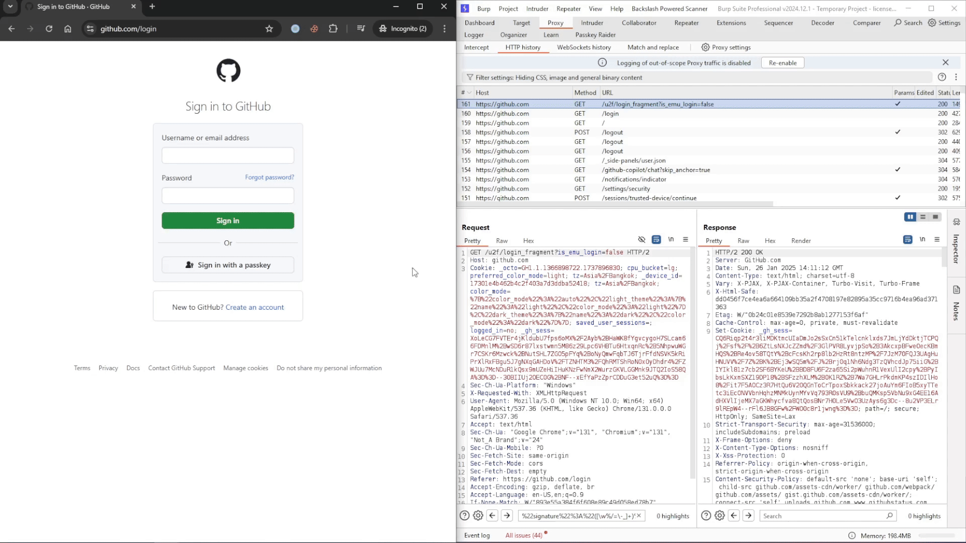Go to previous match in Request search
Screen dimensions: 966x543
pos(493,515)
